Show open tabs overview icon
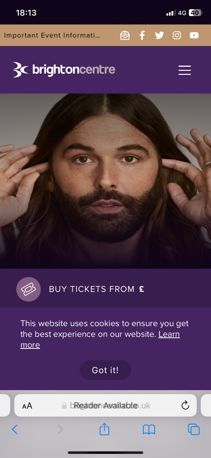This screenshot has width=211, height=458. 194,429
